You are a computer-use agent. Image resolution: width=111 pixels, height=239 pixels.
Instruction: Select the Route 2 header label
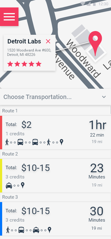pos(10,154)
